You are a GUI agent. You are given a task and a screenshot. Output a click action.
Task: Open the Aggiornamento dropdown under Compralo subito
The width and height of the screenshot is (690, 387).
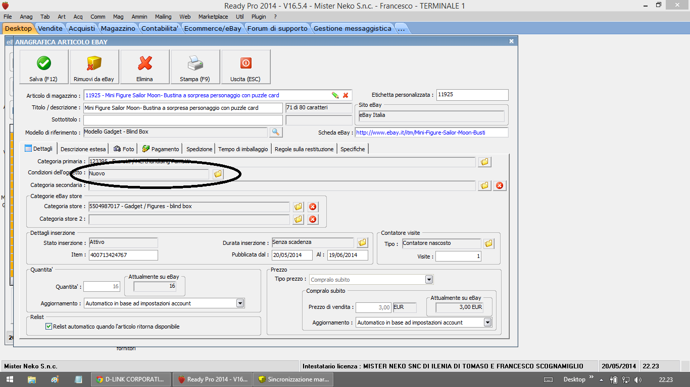click(487, 322)
